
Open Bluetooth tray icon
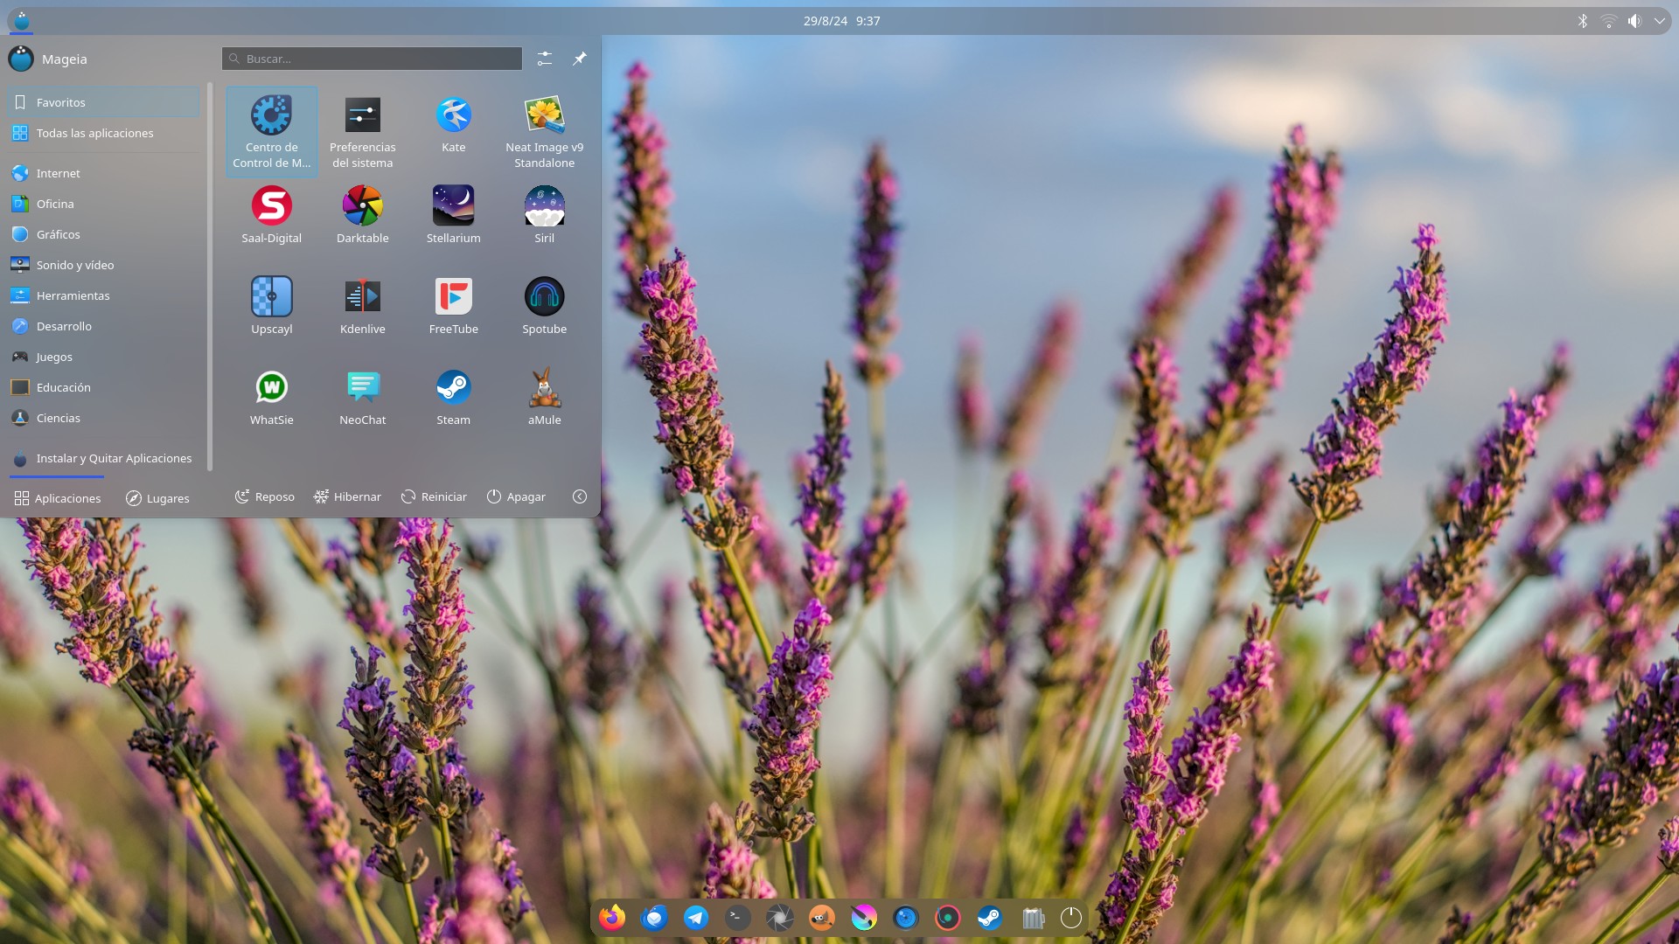point(1582,21)
